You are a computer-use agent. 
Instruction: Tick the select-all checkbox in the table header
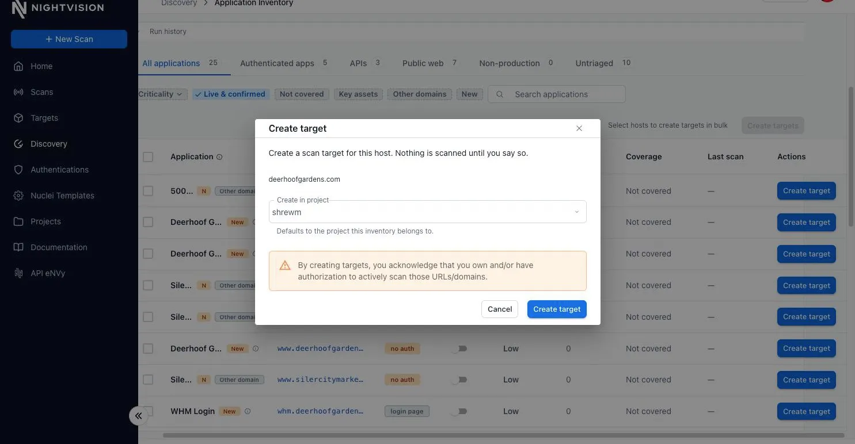coord(148,156)
